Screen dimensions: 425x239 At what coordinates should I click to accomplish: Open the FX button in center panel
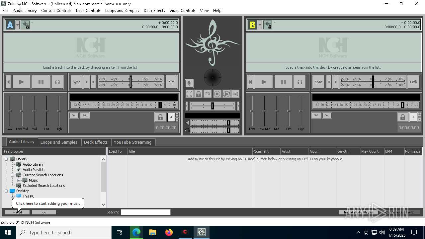(208, 94)
